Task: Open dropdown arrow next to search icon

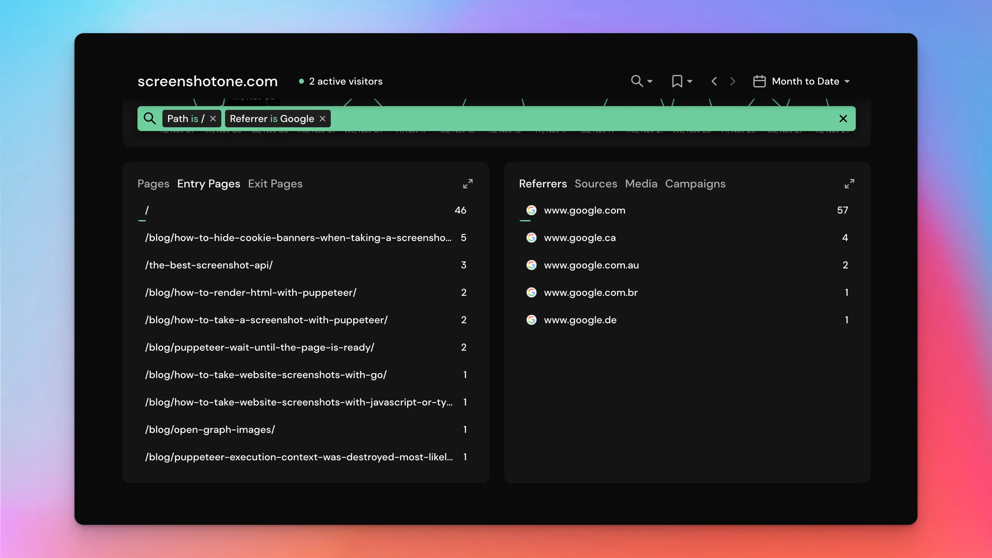Action: tap(650, 81)
